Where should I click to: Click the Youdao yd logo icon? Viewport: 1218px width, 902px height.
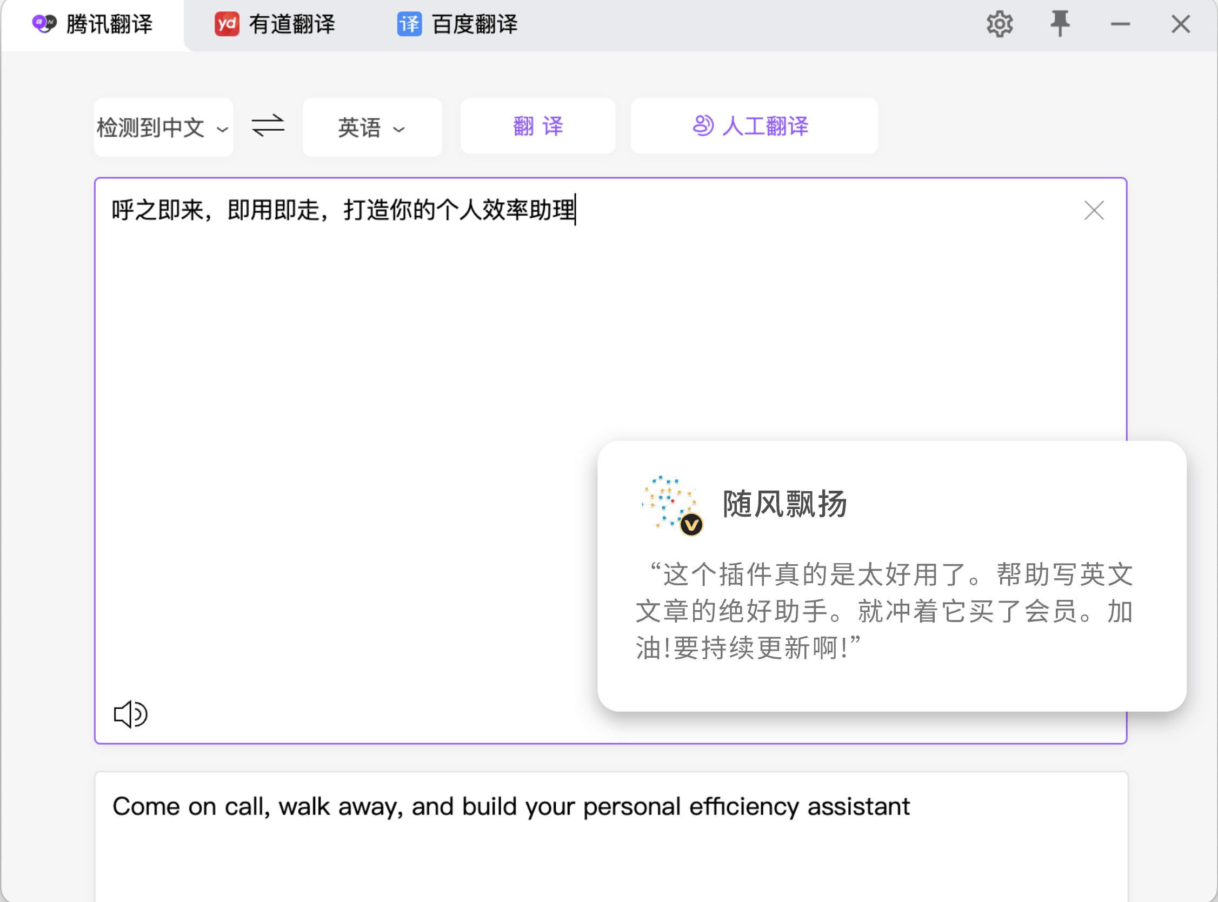pos(227,24)
